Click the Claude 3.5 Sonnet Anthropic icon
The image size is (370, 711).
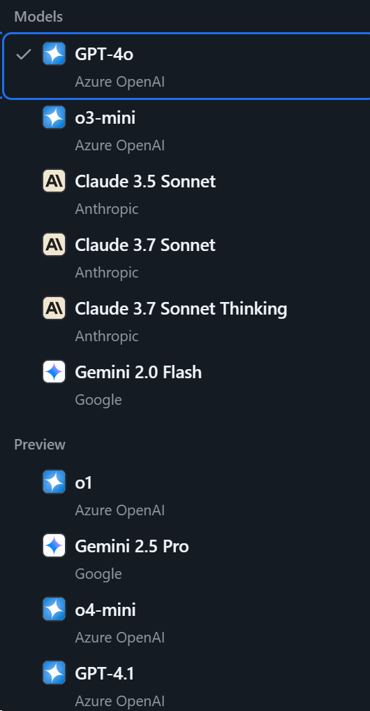coord(54,181)
